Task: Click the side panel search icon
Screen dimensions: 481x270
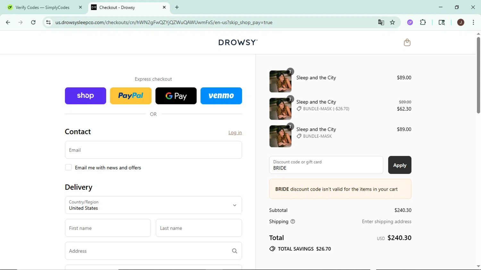Action: pyautogui.click(x=442, y=22)
